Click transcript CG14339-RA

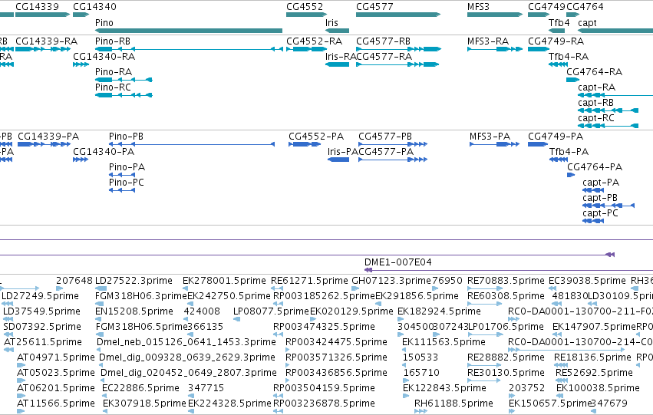(43, 49)
